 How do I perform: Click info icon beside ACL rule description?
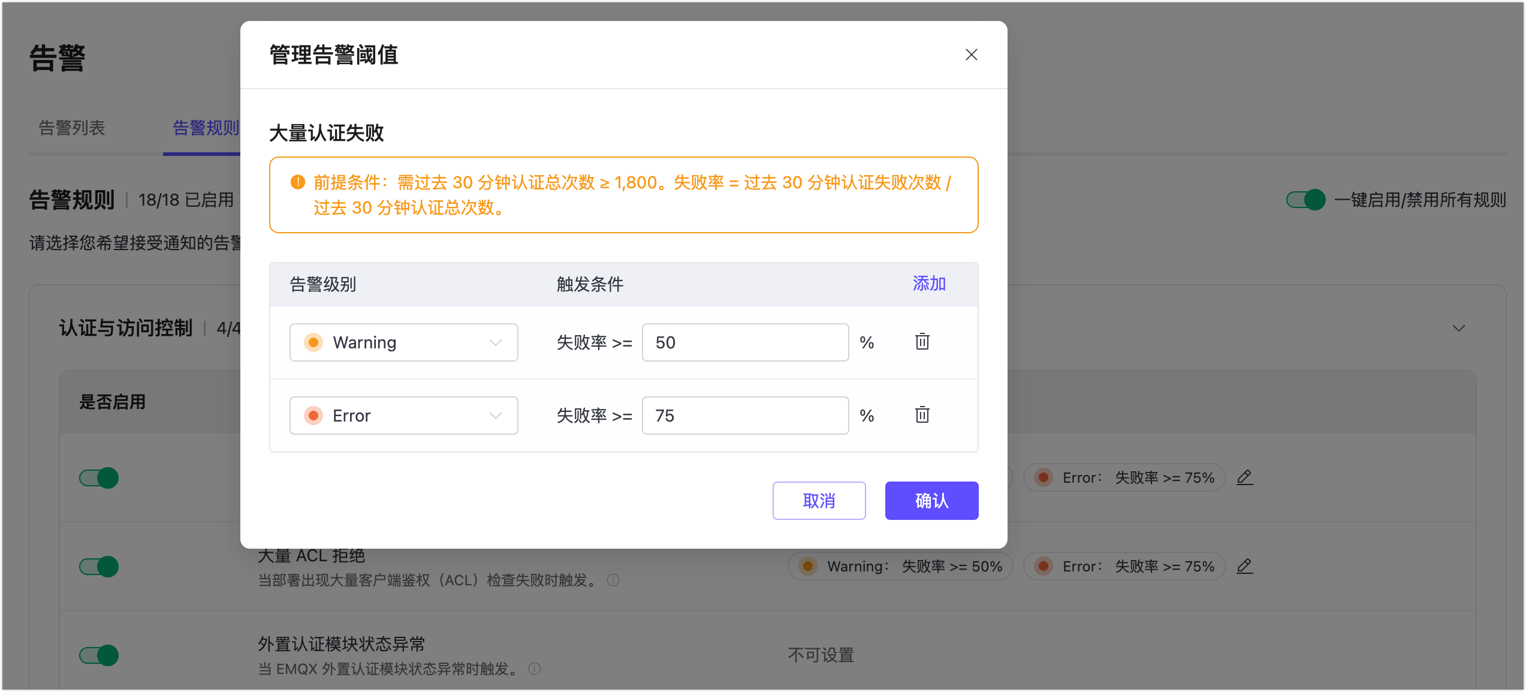pyautogui.click(x=613, y=580)
